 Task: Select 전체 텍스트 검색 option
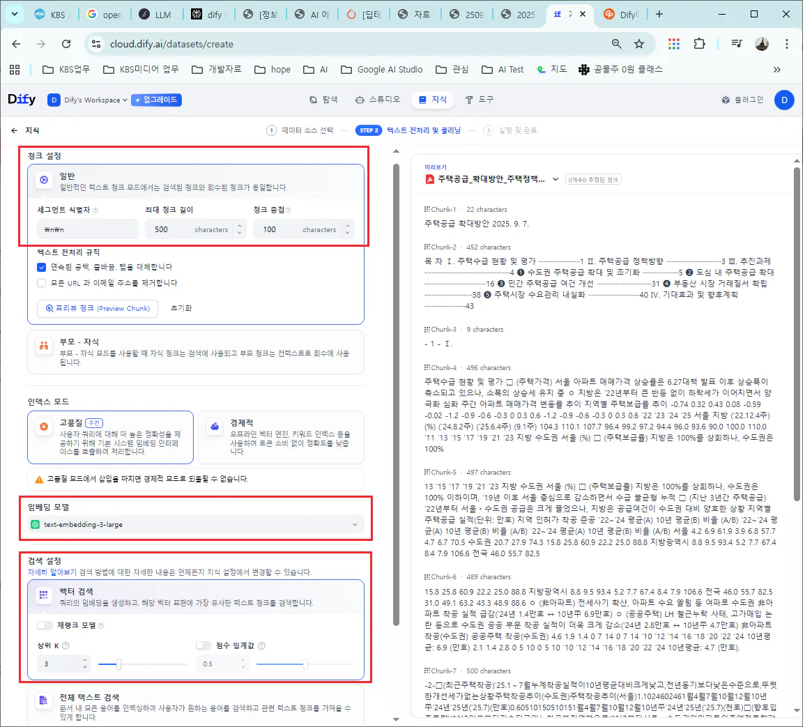pos(196,706)
